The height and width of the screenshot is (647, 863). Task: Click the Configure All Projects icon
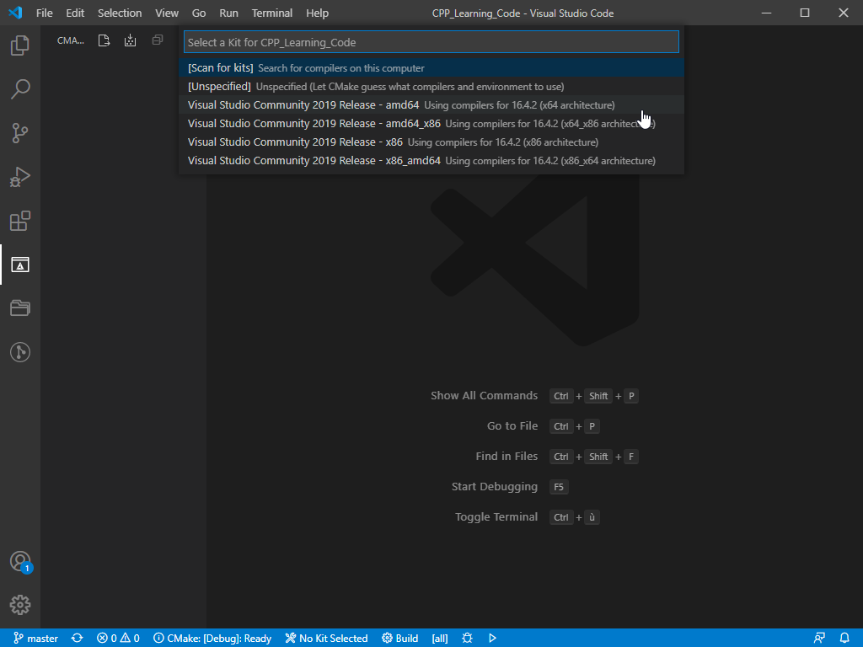click(104, 40)
